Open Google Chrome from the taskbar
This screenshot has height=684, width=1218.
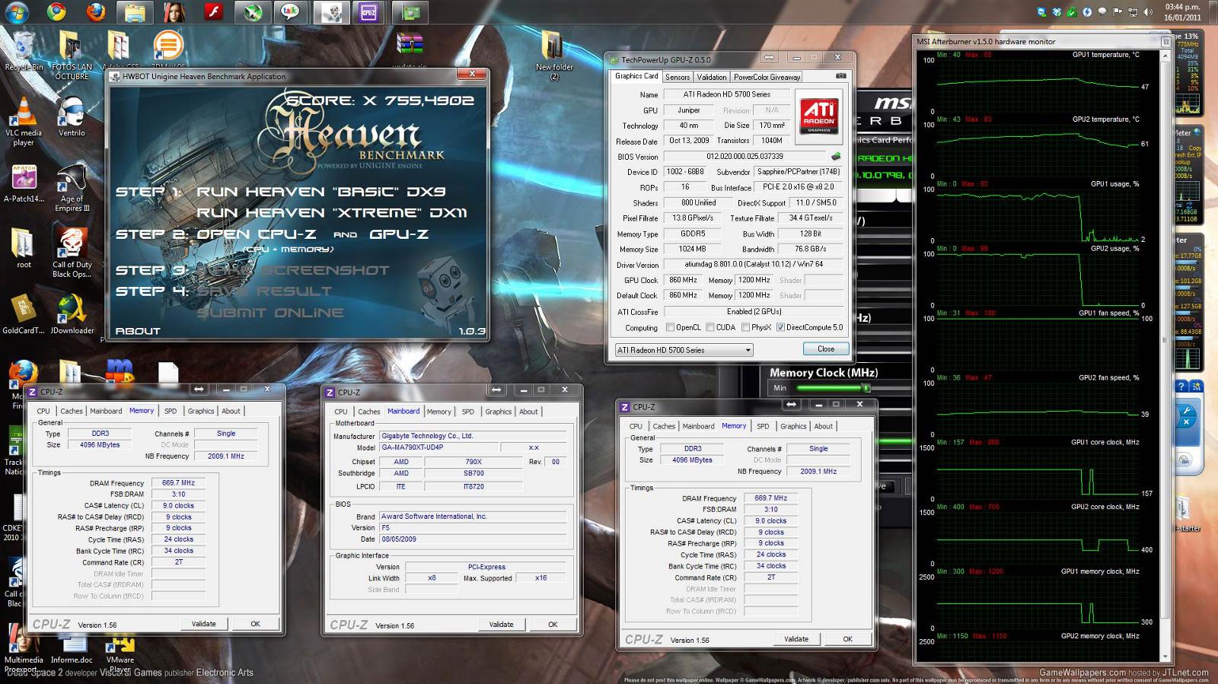click(x=56, y=12)
